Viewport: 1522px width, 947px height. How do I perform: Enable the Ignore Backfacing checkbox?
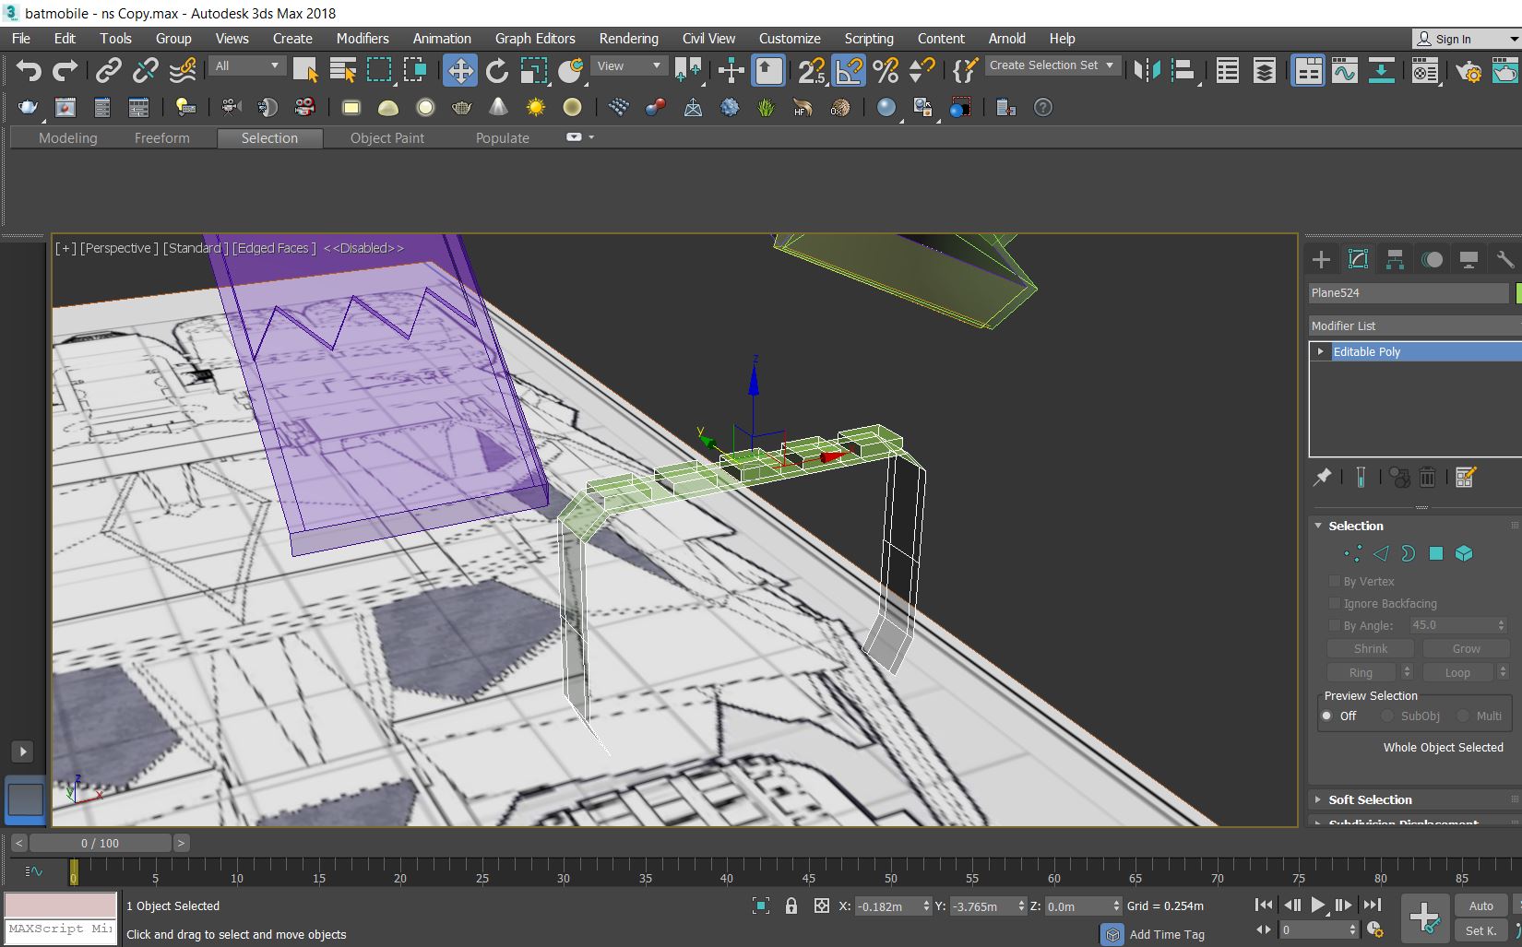pyautogui.click(x=1334, y=603)
